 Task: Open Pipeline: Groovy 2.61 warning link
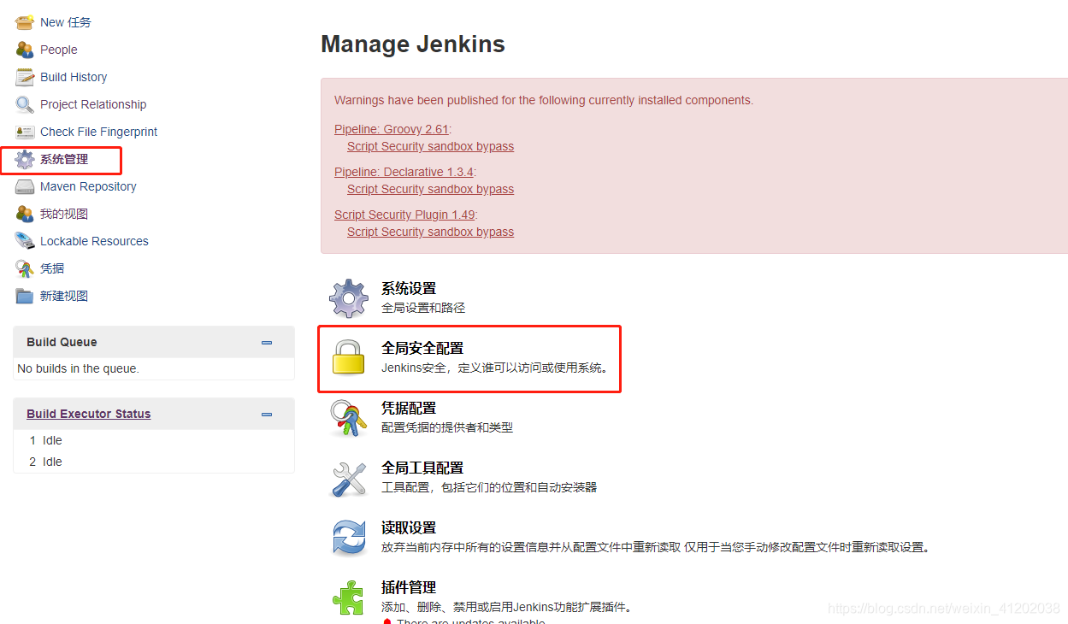click(391, 129)
